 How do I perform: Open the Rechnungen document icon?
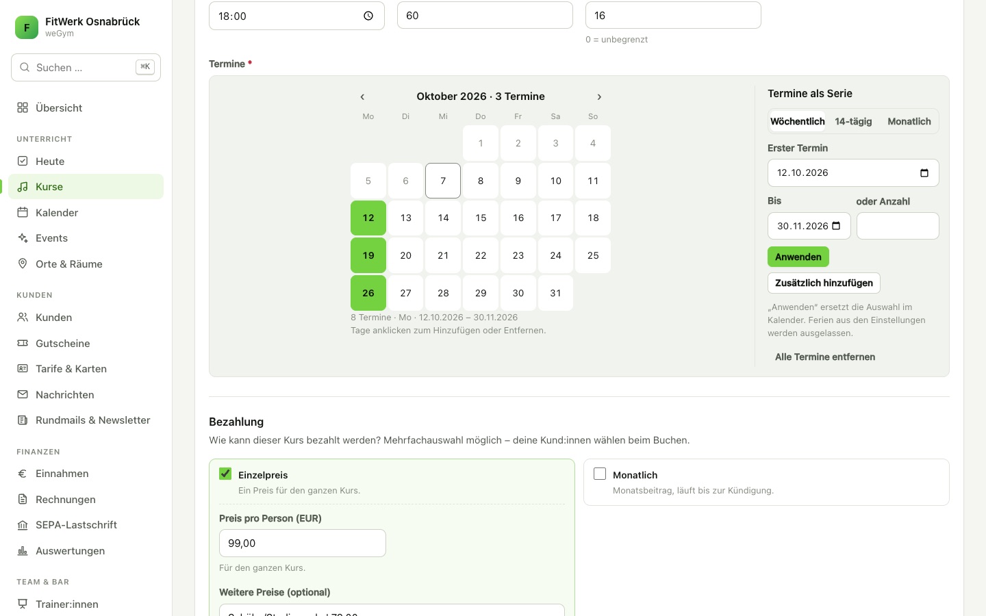click(23, 499)
